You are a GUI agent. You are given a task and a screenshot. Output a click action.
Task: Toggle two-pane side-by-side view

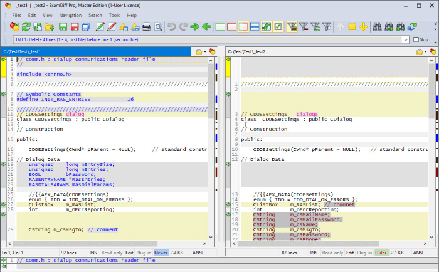243,27
